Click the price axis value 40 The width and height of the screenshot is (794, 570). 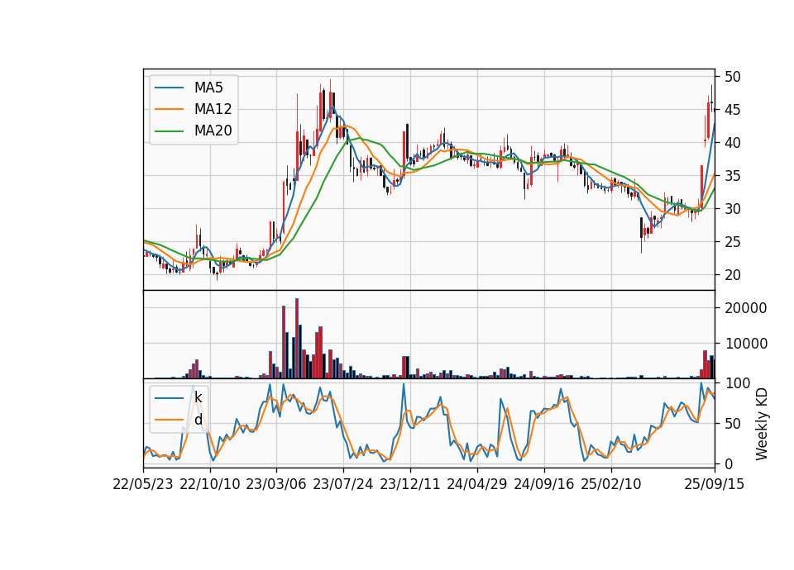tap(732, 143)
